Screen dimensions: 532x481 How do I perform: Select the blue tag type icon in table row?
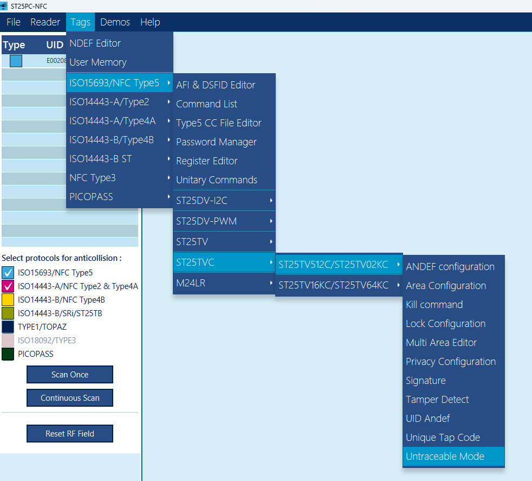tap(16, 61)
